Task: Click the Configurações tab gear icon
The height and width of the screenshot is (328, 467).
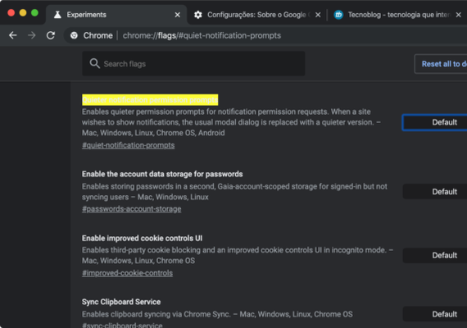Action: coord(198,15)
